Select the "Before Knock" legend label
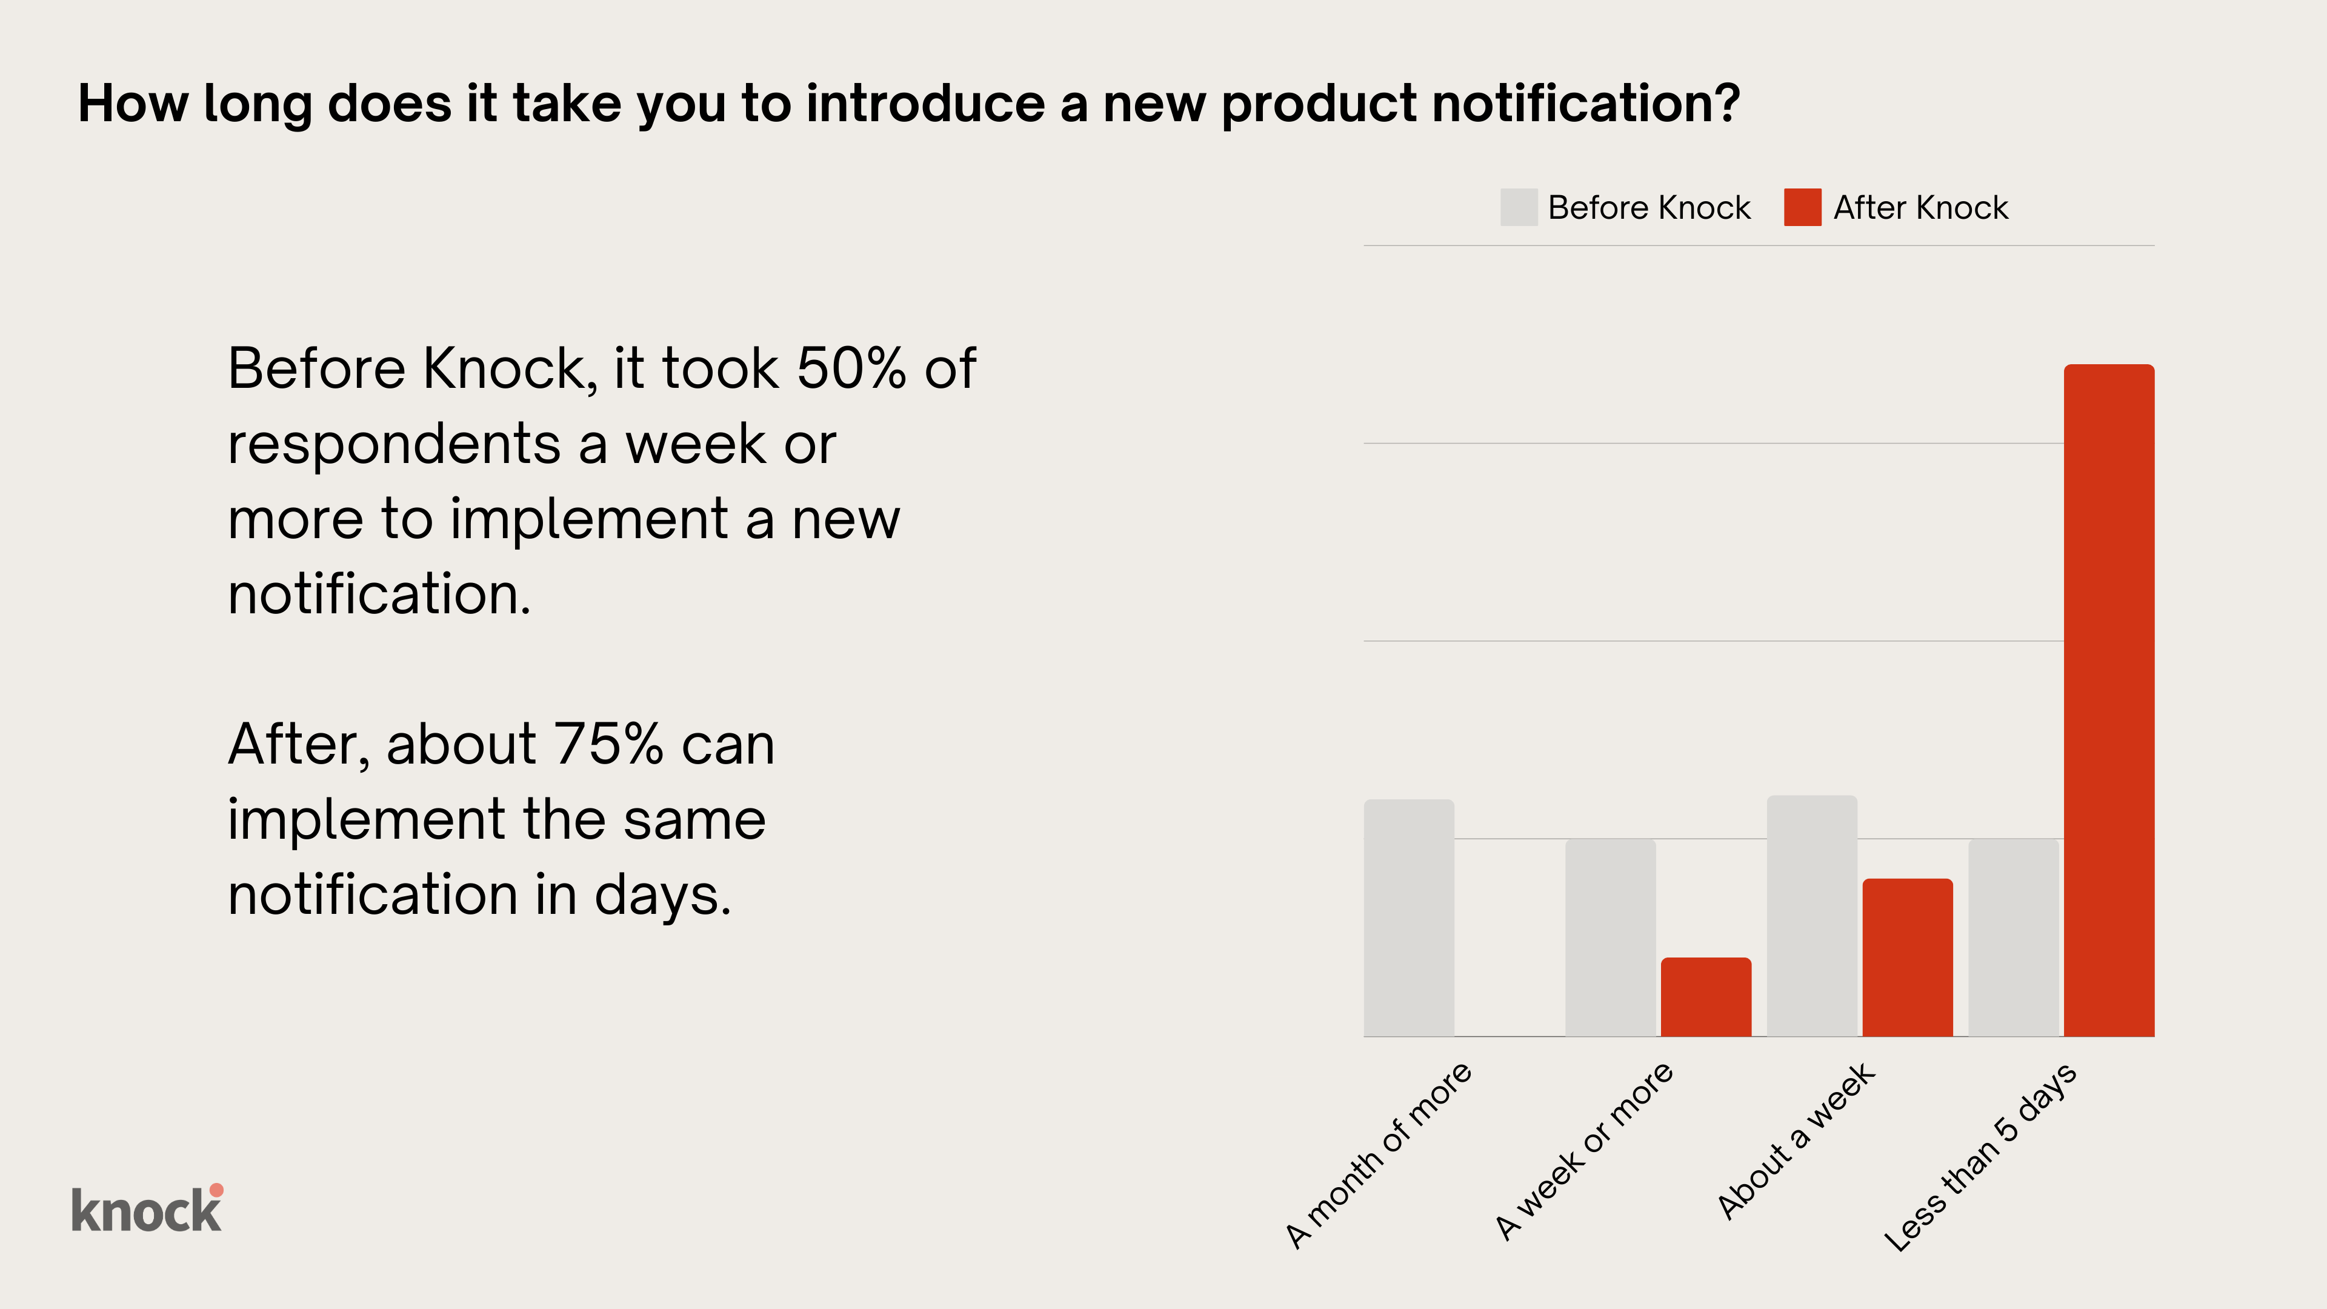 click(1648, 208)
